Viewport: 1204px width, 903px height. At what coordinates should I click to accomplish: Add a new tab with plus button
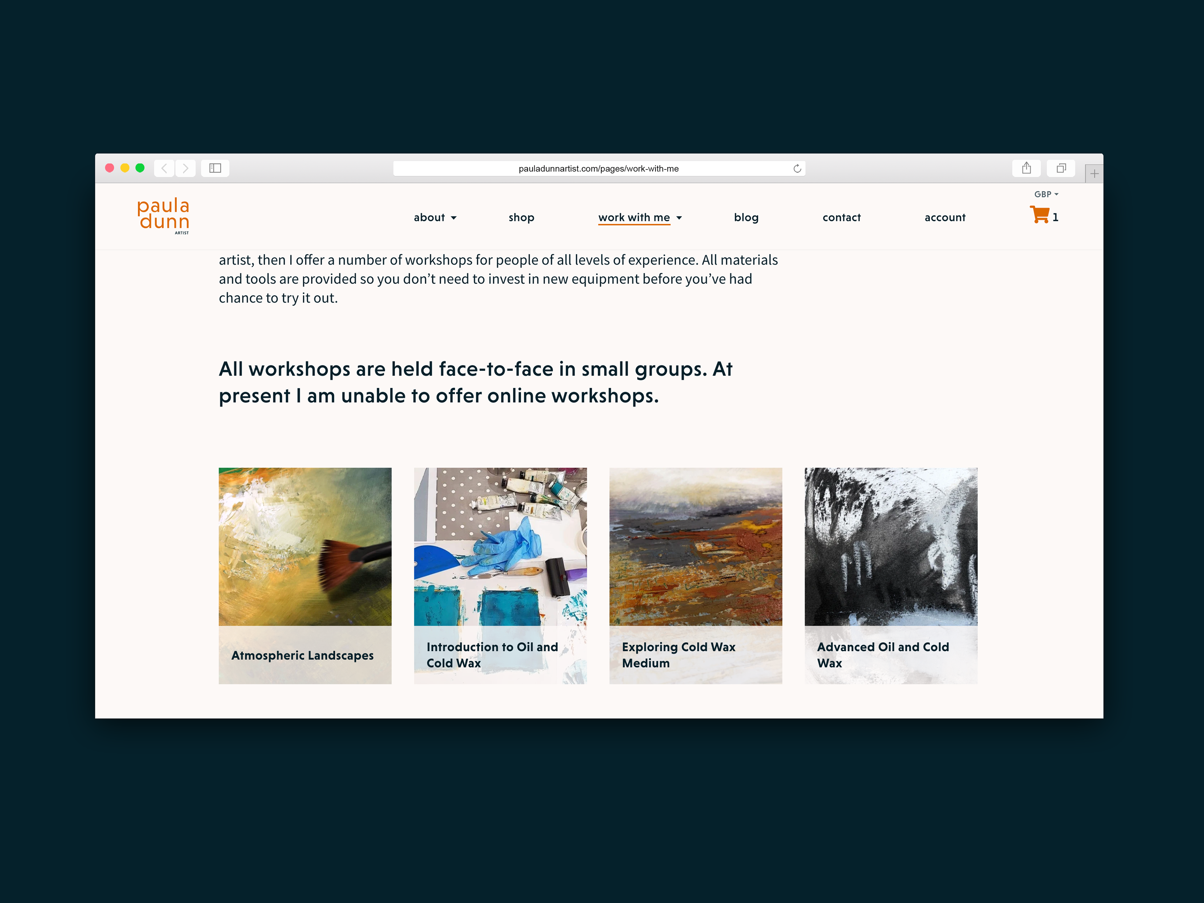pos(1094,174)
